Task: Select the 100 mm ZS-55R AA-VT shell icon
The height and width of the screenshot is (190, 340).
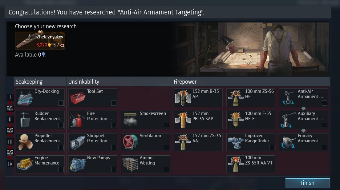Action: pyautogui.click(x=236, y=164)
